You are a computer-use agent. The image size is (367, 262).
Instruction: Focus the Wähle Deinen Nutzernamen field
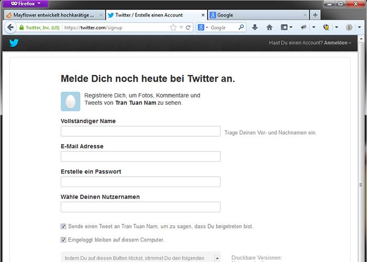pos(141,207)
